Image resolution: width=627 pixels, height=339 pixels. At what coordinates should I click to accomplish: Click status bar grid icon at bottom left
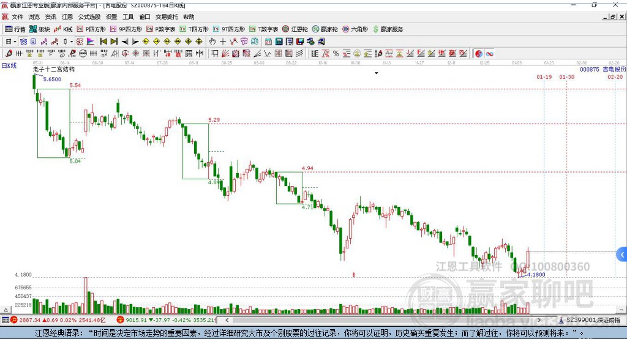tap(5, 320)
